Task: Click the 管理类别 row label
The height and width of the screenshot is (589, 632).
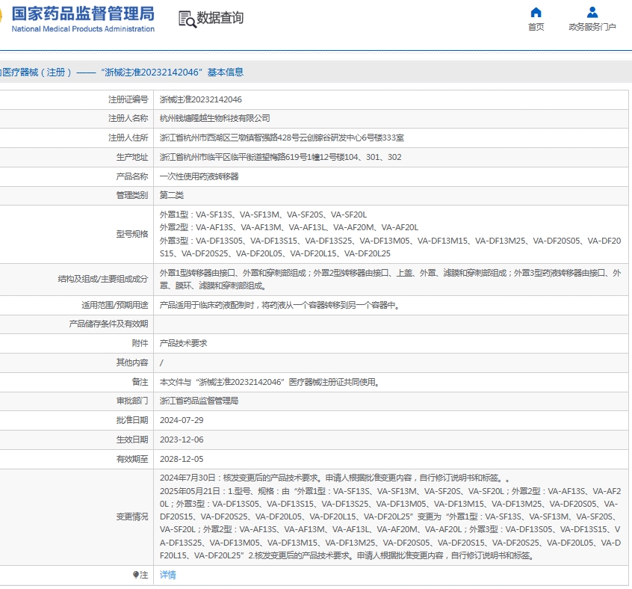Action: tap(132, 196)
